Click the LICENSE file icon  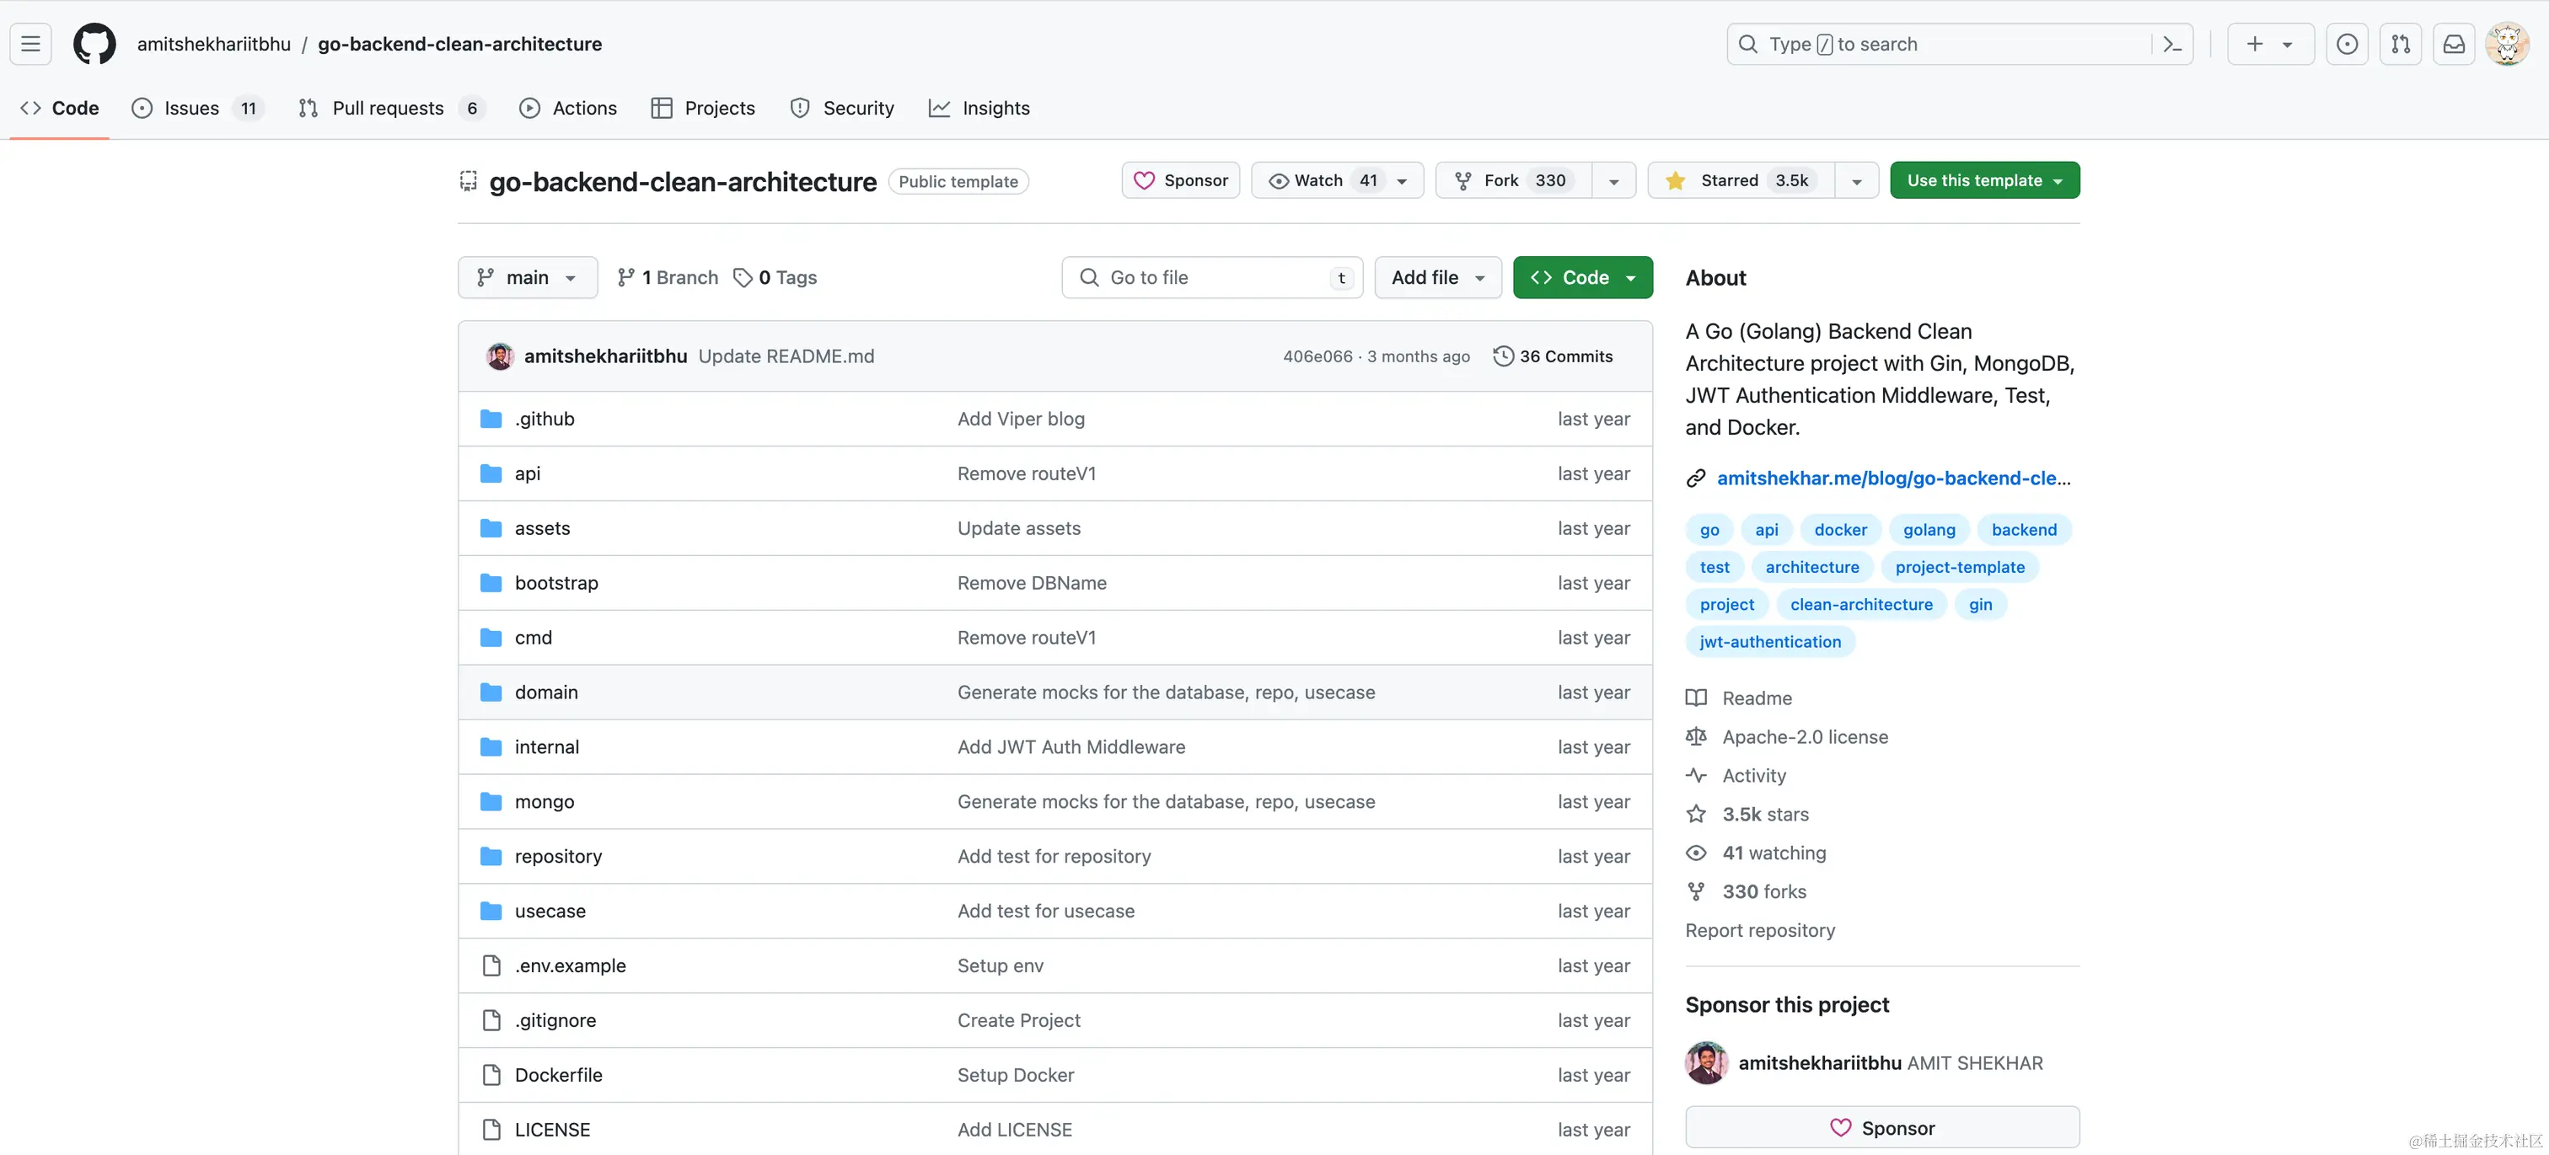click(x=491, y=1129)
